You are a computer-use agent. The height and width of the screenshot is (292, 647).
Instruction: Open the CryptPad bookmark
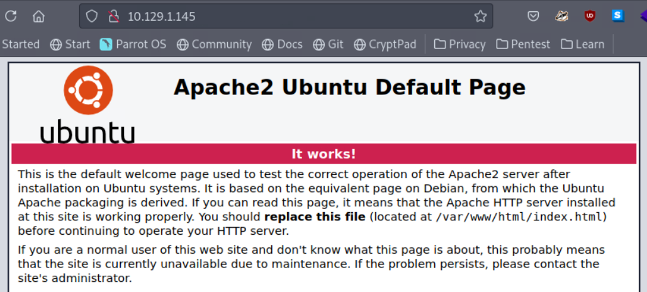pos(385,44)
